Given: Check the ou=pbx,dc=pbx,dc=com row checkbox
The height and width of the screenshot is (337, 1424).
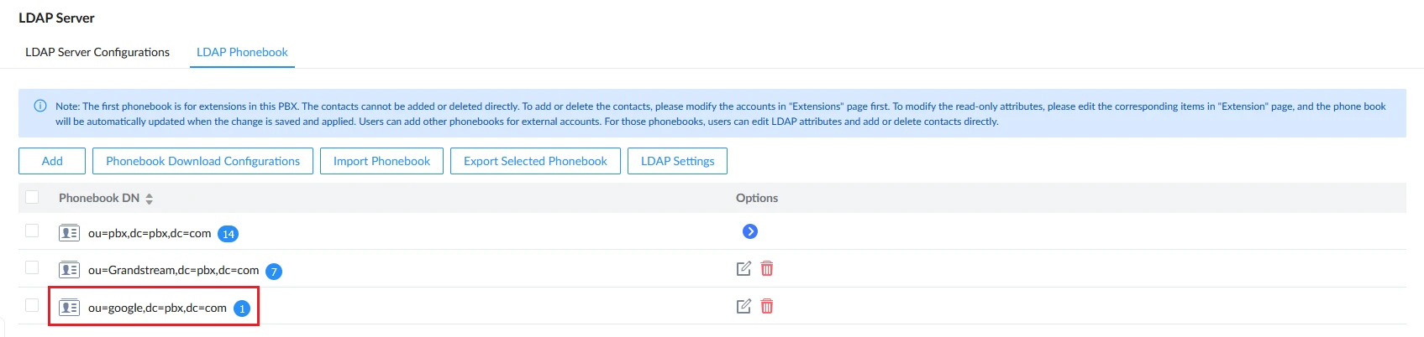Looking at the screenshot, I should point(32,231).
